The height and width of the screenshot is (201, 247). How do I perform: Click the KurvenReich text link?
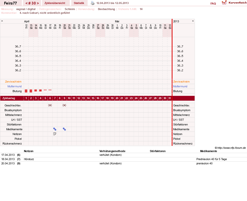237,3
